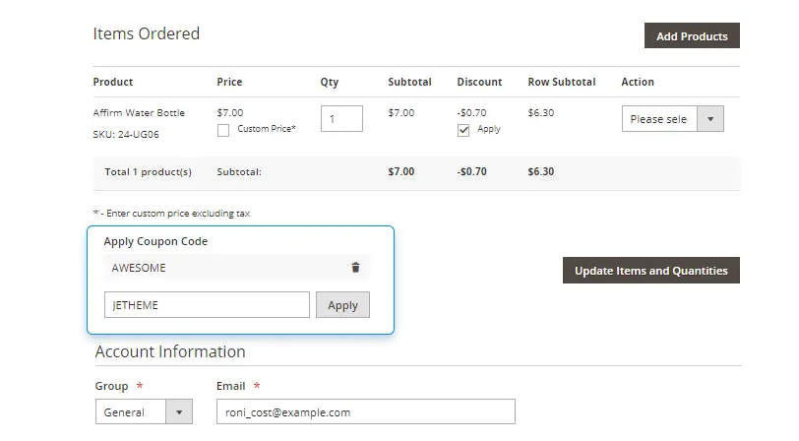Click the Items Ordered heading

147,33
